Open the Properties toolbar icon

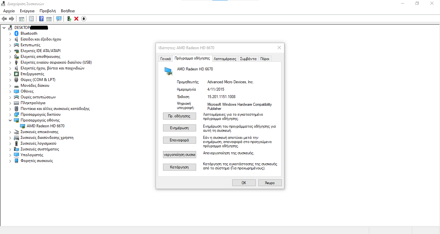click(x=31, y=19)
